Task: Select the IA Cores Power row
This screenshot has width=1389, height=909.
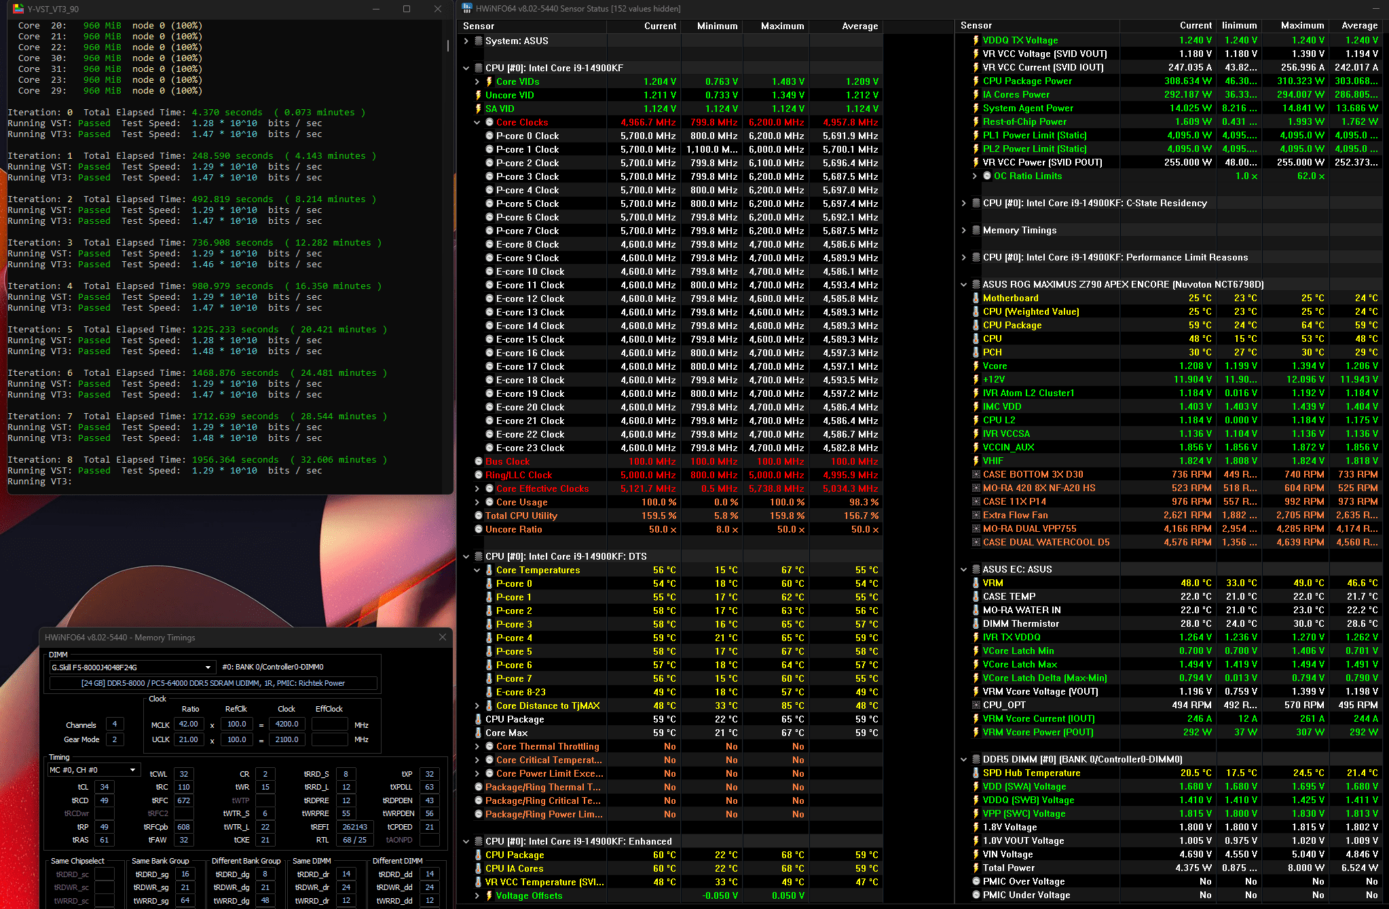Action: coord(1169,94)
